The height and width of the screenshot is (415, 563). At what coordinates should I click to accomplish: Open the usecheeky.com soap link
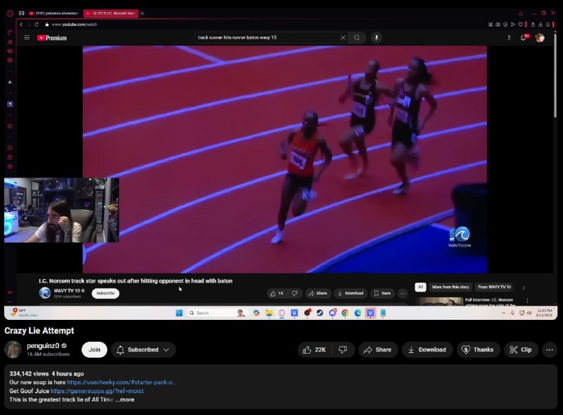coord(122,383)
